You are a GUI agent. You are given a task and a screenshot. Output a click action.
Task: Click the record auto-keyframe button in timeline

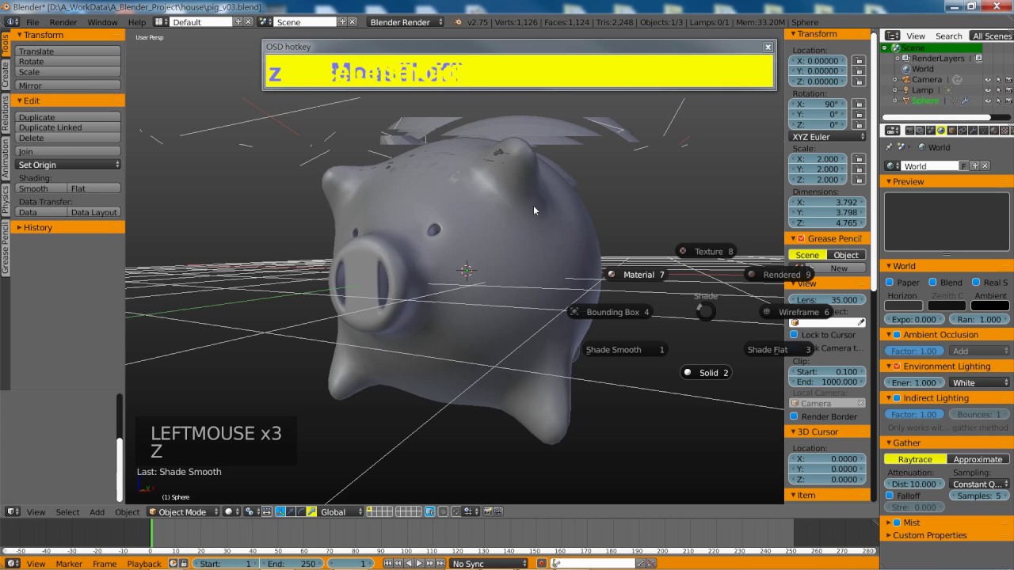542,564
